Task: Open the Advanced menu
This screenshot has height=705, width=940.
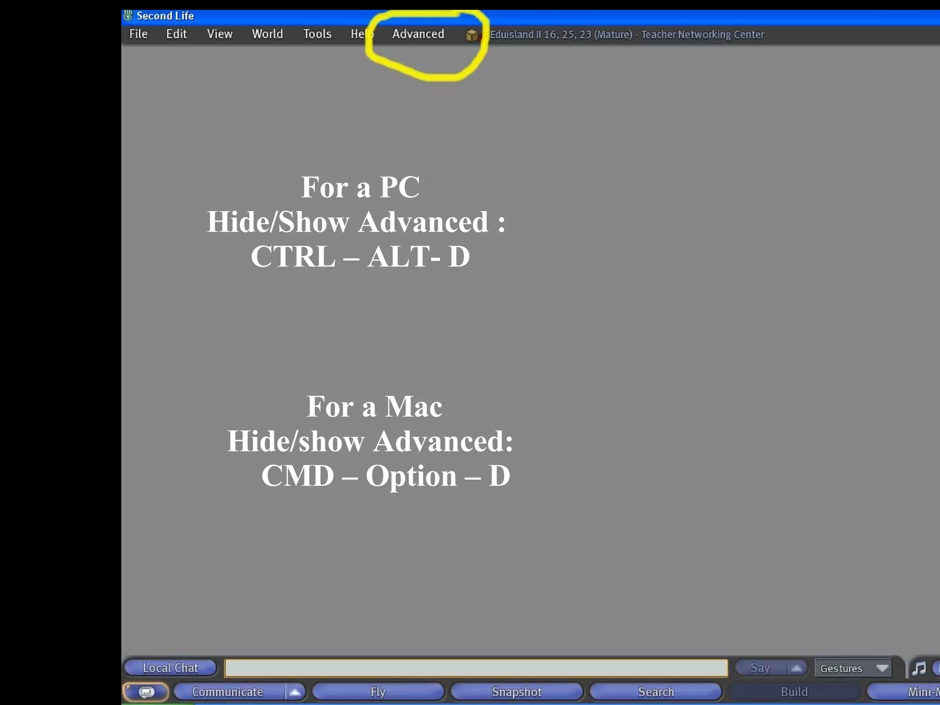Action: point(418,34)
